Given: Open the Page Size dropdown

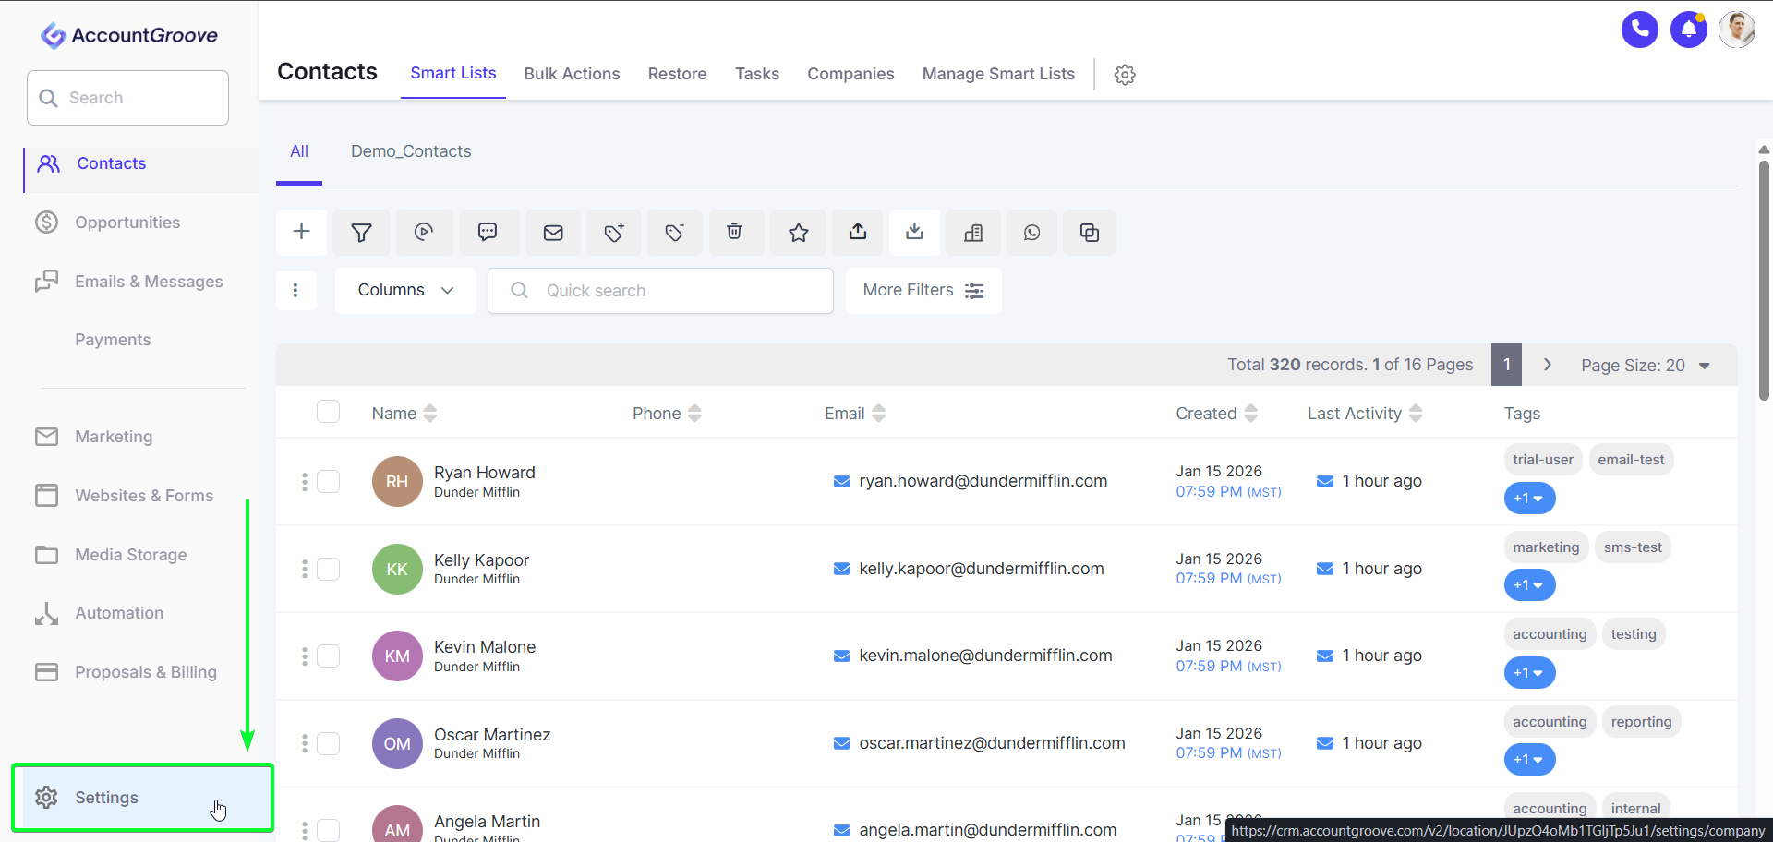Looking at the screenshot, I should point(1645,366).
